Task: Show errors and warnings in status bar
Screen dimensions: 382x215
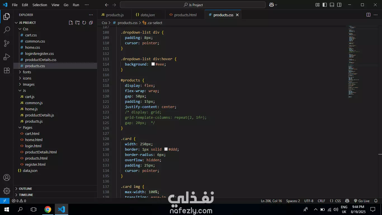Action: (19, 201)
